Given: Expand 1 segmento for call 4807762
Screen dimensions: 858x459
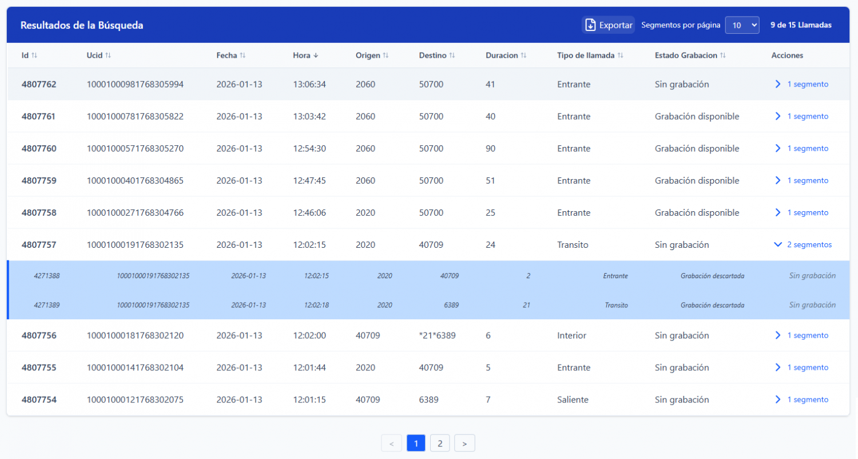Looking at the screenshot, I should 801,84.
